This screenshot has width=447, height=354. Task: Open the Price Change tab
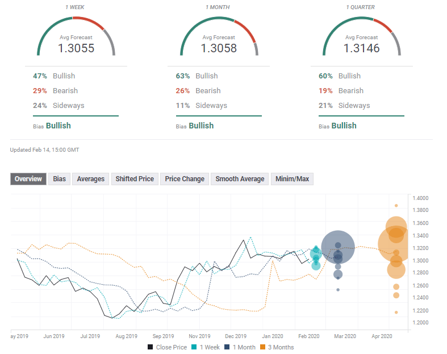click(185, 179)
